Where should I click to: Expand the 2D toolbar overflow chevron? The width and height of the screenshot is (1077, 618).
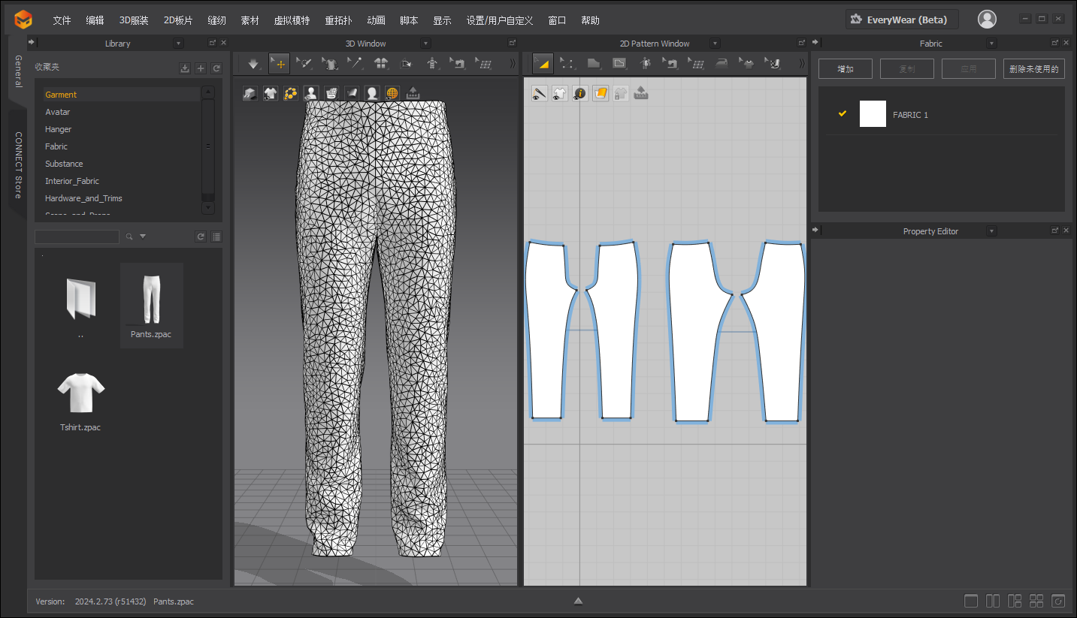801,64
